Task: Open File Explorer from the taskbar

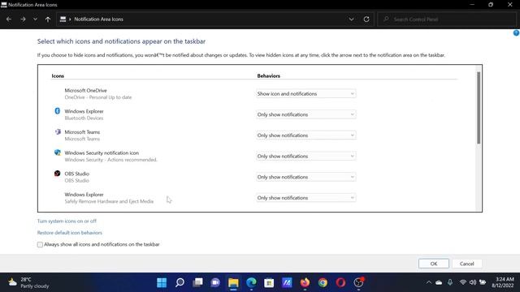Action: [x=233, y=282]
